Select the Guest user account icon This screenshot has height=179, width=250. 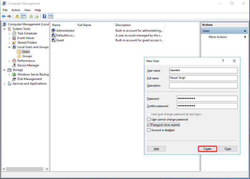coord(54,40)
